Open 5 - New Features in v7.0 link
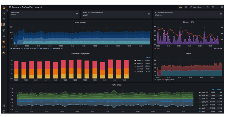The height and width of the screenshot is (117, 226). [164, 13]
